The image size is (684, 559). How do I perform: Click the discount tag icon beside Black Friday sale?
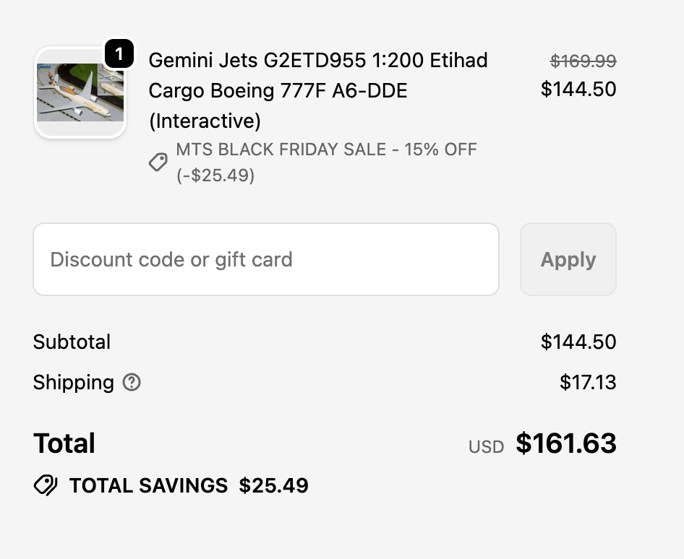158,162
